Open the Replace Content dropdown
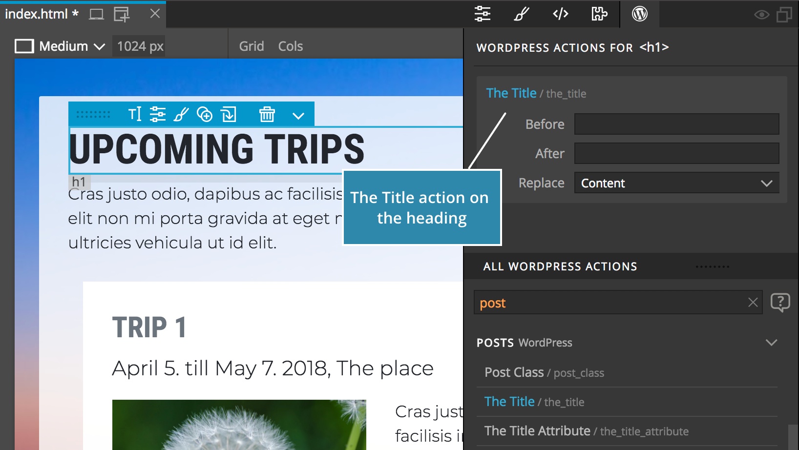The image size is (799, 450). pyautogui.click(x=676, y=183)
